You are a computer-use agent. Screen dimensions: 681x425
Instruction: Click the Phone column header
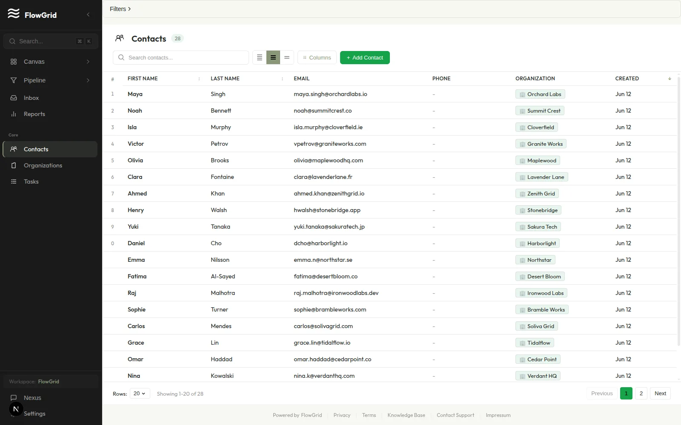[441, 79]
